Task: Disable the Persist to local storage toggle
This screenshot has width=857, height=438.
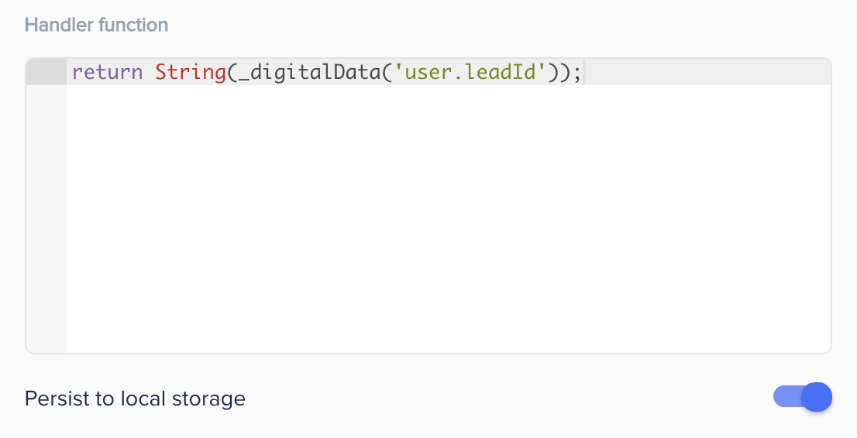Action: coord(802,397)
